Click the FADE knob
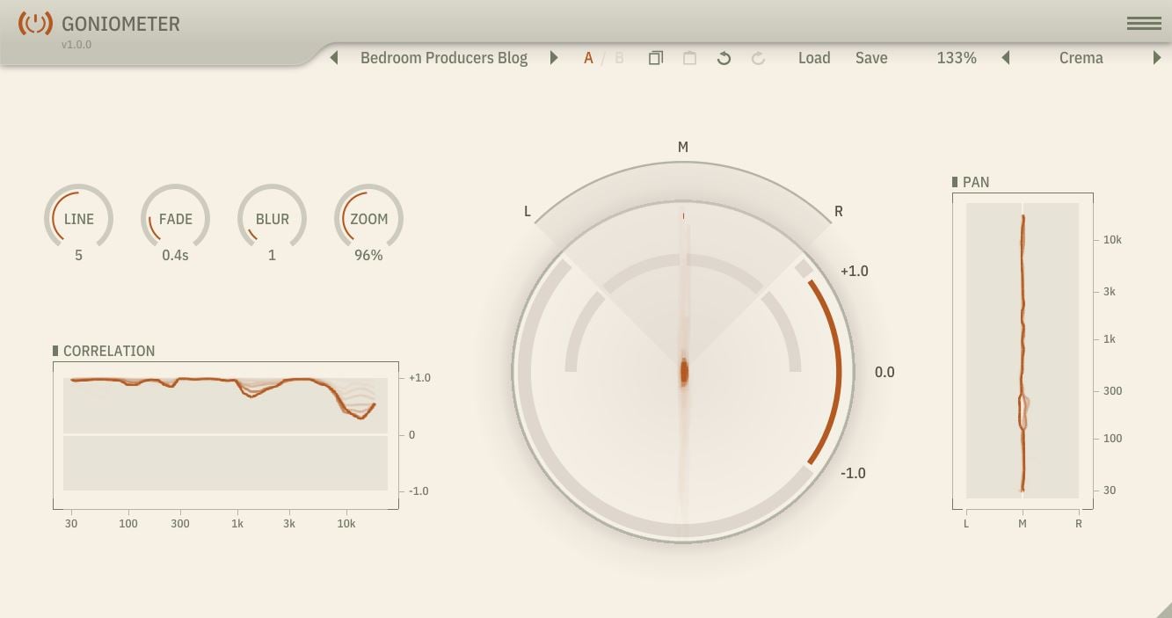Viewport: 1172px width, 618px height. [x=175, y=217]
